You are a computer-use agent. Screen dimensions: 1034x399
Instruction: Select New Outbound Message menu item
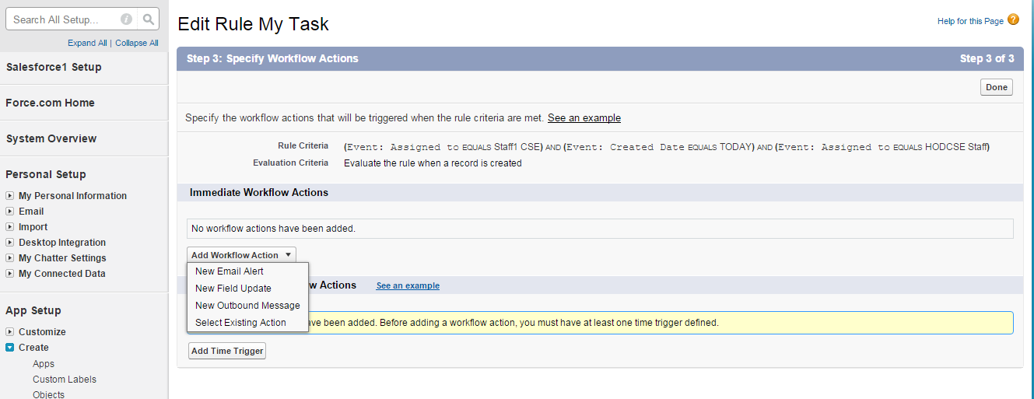(x=247, y=306)
